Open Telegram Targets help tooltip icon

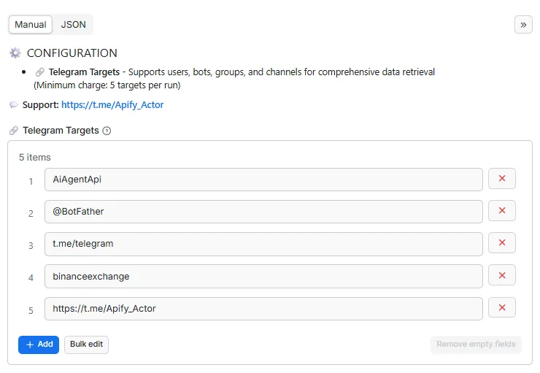[x=107, y=131]
